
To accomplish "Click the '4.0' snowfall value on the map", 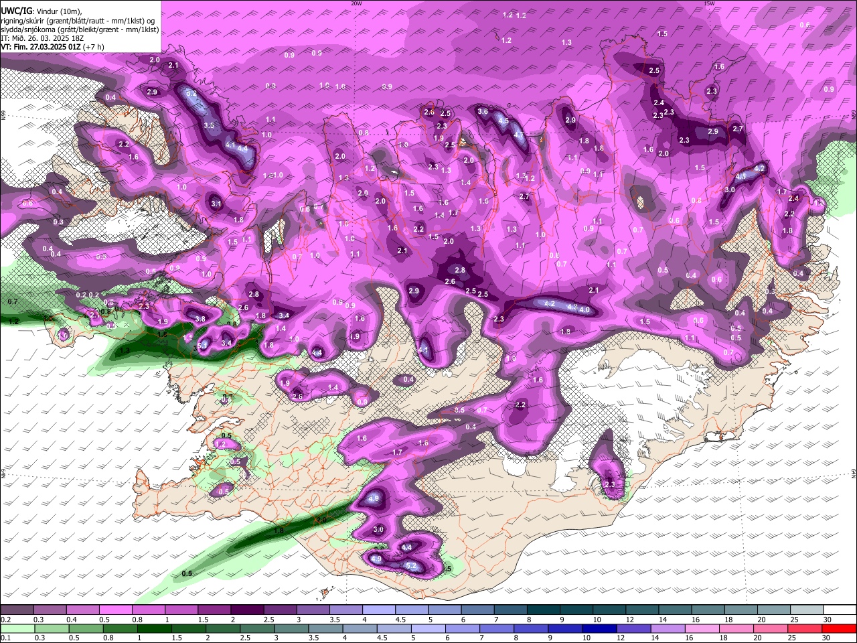I will [x=585, y=310].
